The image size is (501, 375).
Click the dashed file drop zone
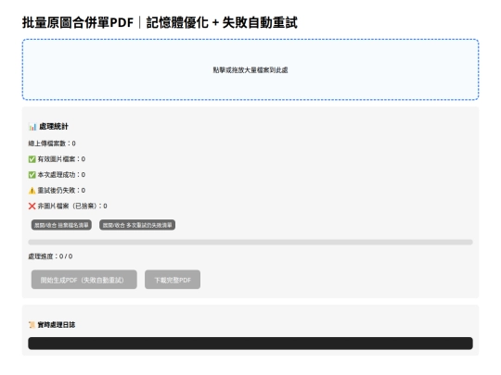pos(250,69)
